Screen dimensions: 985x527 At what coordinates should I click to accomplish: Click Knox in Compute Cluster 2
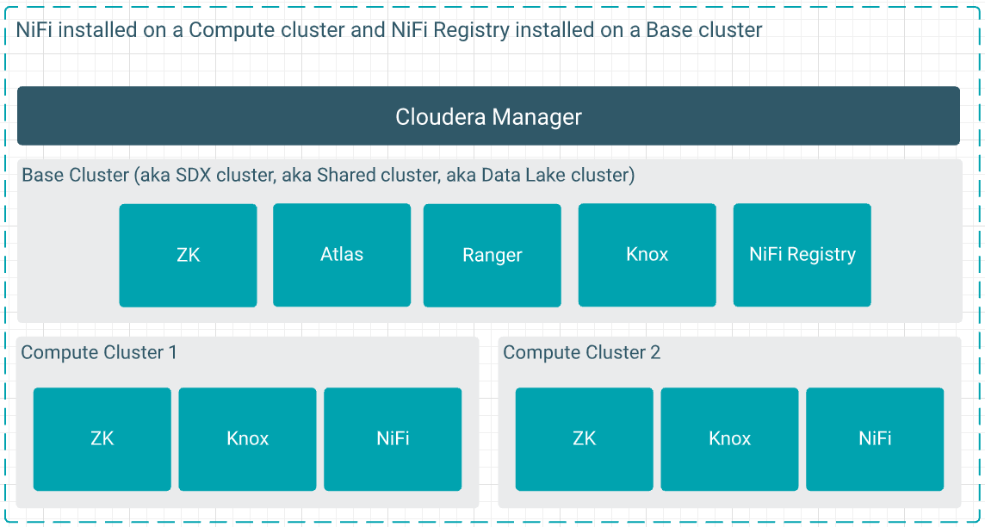(x=729, y=438)
